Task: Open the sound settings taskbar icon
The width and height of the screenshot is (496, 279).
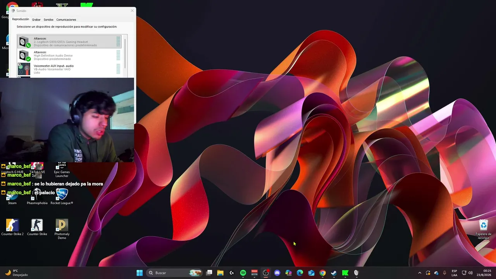Action: pos(356,273)
